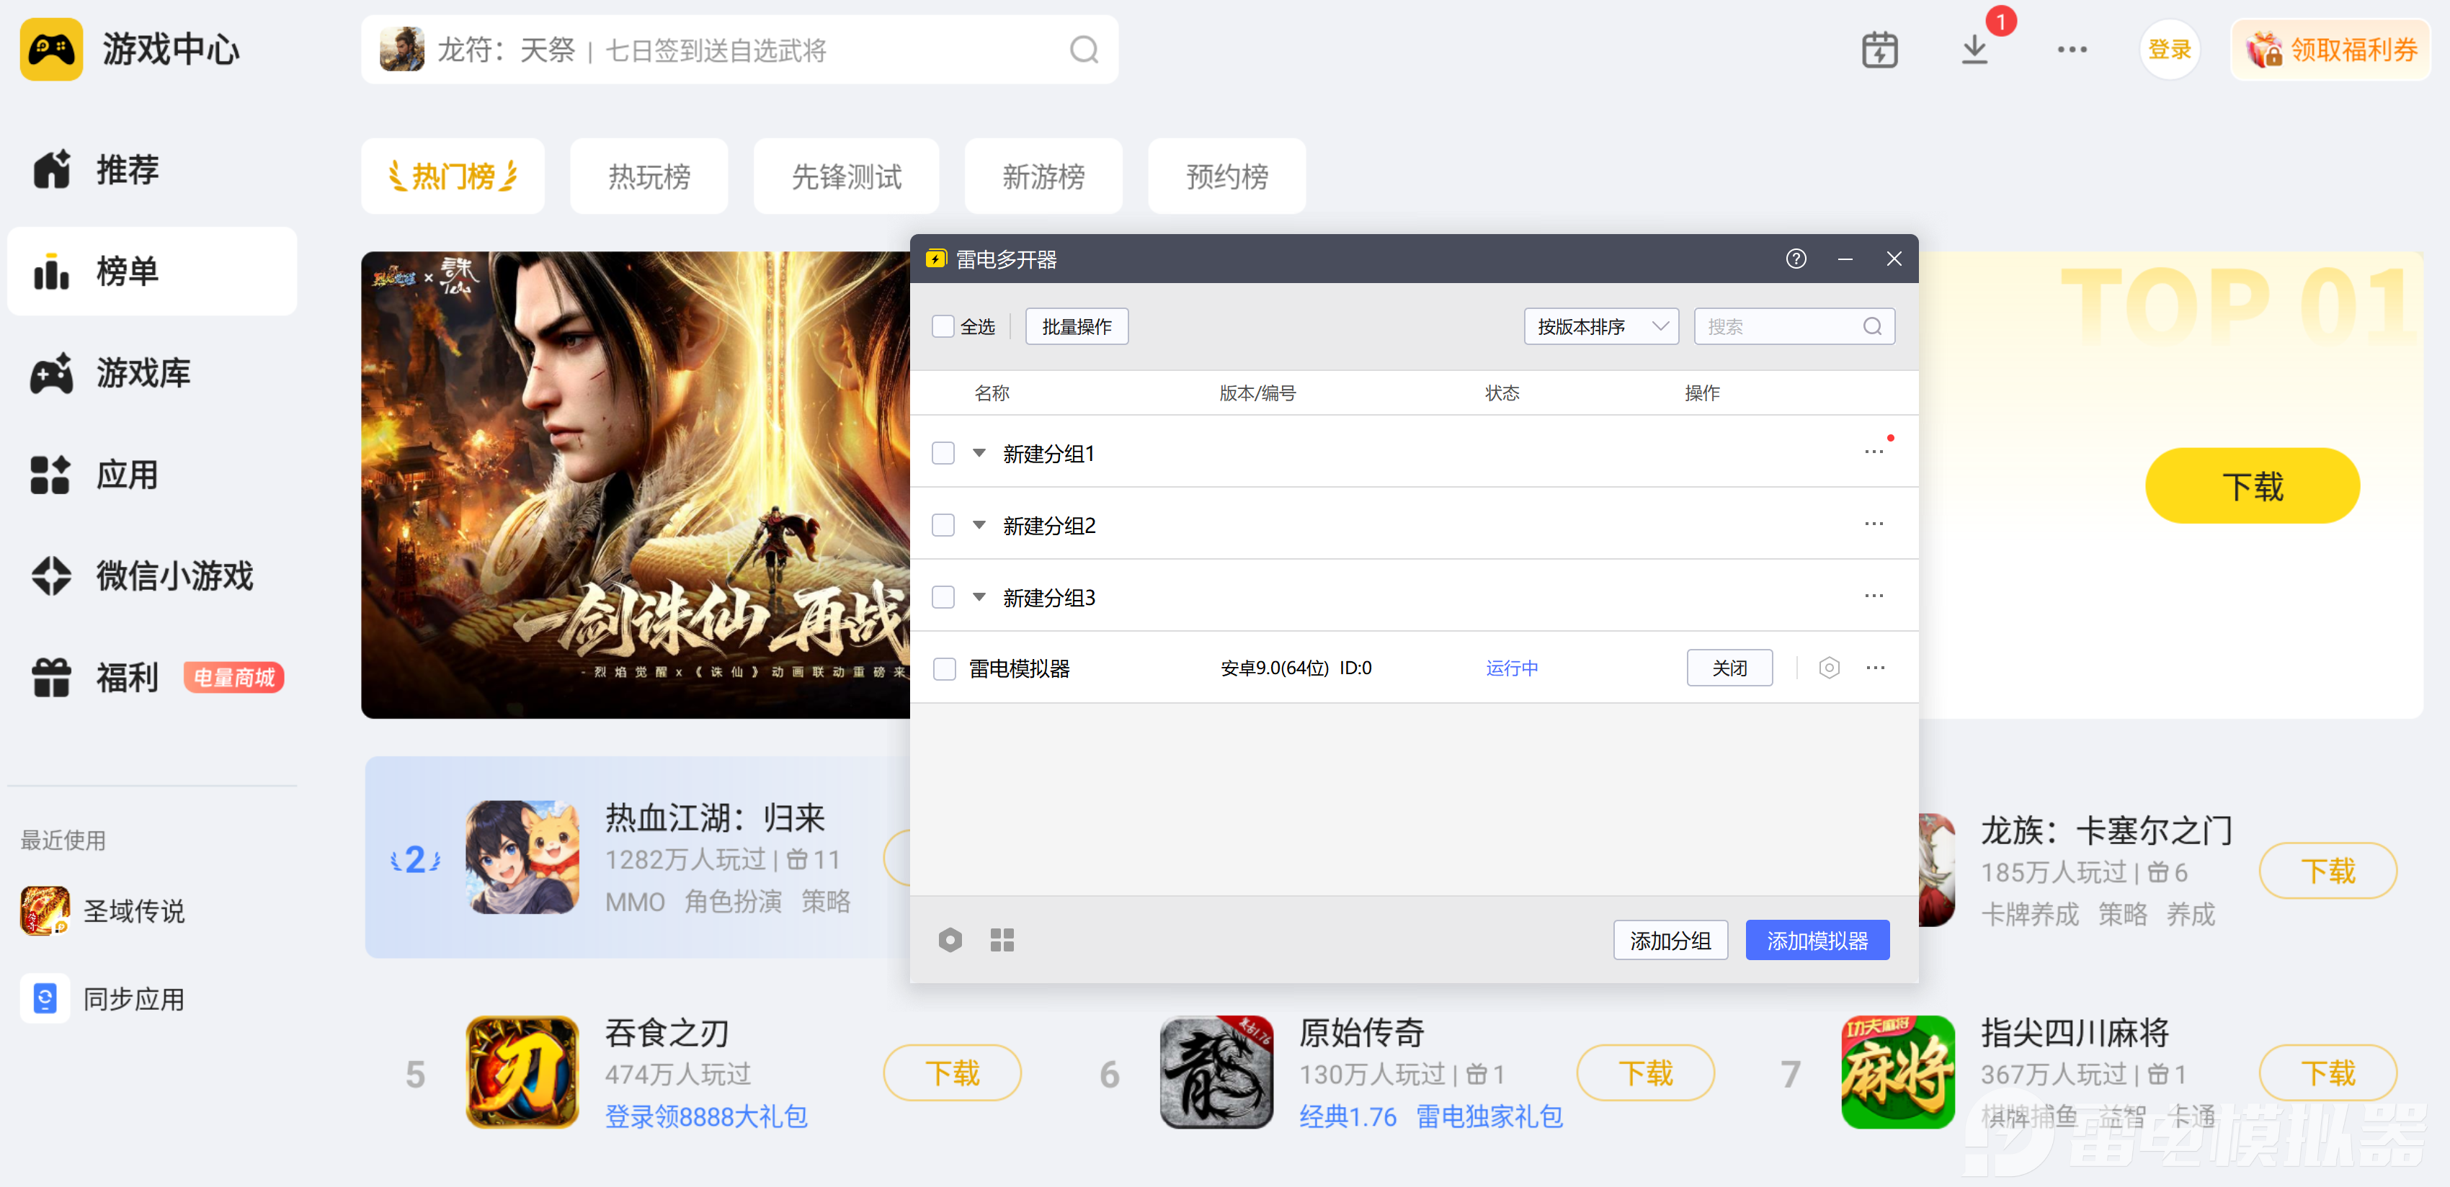This screenshot has width=2450, height=1187.
Task: Tick the checkbox for 新建分组1
Action: pyautogui.click(x=943, y=453)
